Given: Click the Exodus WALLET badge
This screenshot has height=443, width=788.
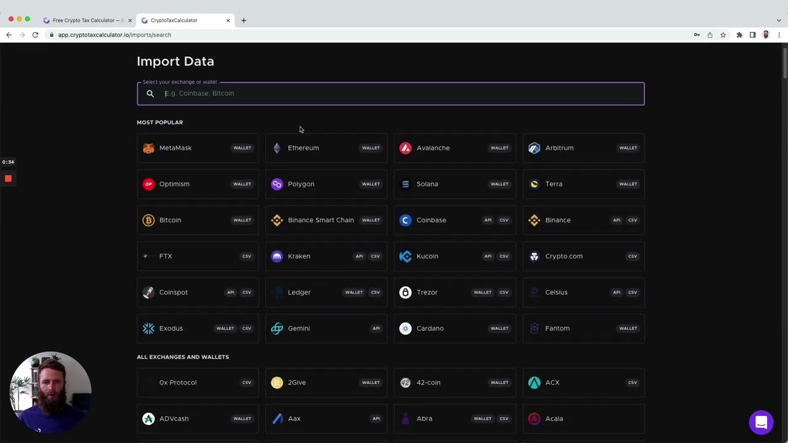Looking at the screenshot, I should (225, 329).
